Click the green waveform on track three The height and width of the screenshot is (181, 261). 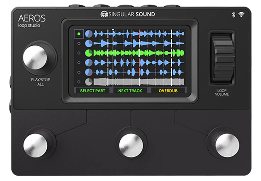138,53
